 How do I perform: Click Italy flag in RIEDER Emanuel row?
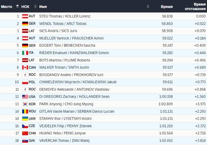[x=25, y=53]
